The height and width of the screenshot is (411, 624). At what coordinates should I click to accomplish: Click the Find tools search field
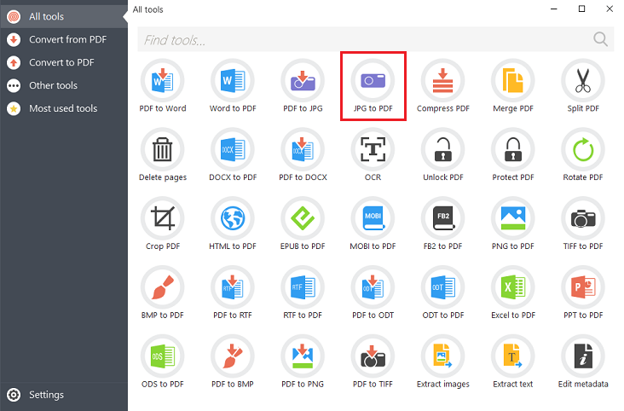[x=376, y=39]
